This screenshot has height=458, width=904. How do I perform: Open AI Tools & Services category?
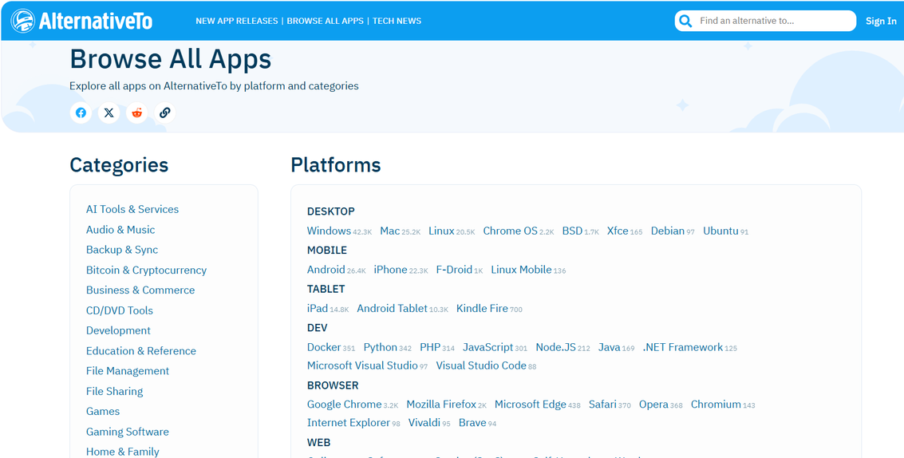coord(132,209)
